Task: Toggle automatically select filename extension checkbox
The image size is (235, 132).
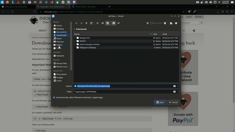Action: tap(54, 98)
